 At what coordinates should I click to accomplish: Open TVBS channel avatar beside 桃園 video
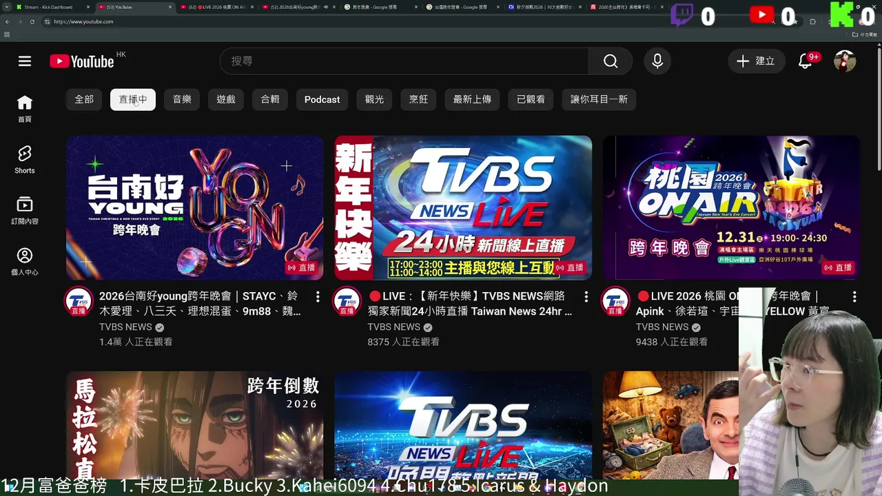(x=615, y=302)
